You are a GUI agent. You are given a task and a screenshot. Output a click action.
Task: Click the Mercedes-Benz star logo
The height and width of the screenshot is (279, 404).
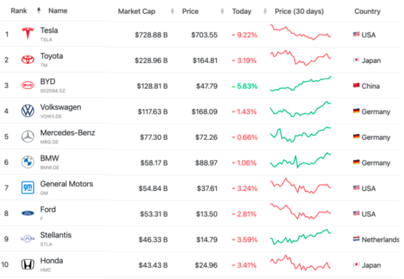pyautogui.click(x=27, y=137)
